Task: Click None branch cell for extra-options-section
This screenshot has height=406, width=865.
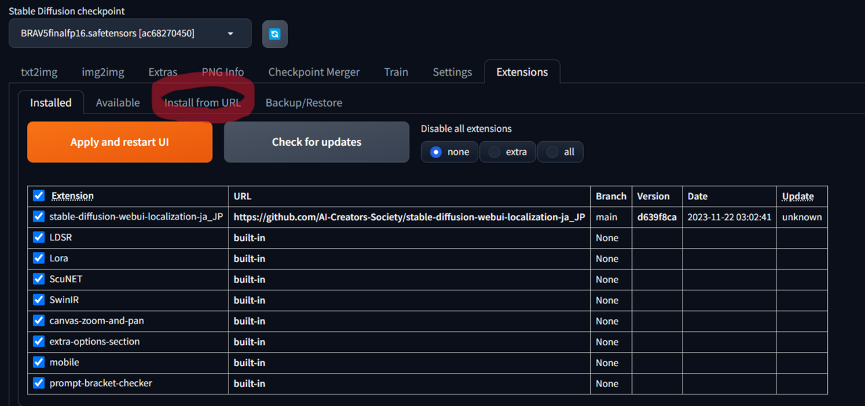Action: click(611, 342)
